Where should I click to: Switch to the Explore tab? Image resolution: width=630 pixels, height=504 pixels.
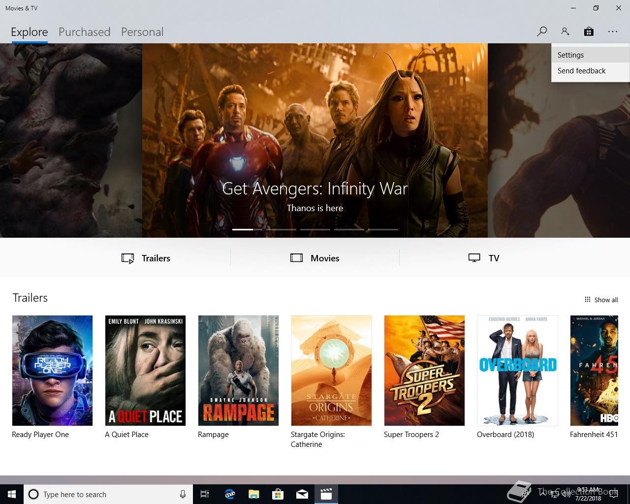point(30,32)
